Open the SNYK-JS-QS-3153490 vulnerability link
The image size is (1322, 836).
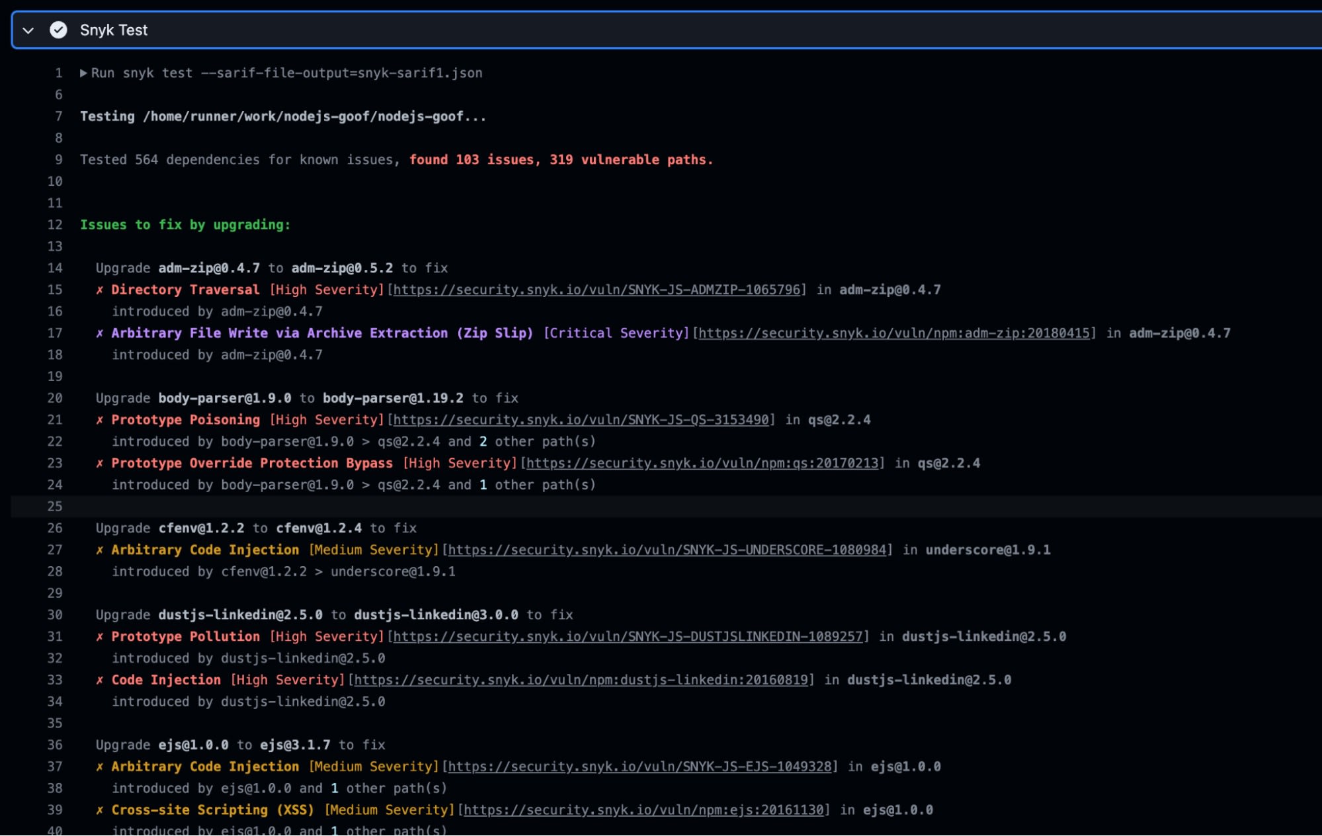click(x=581, y=420)
